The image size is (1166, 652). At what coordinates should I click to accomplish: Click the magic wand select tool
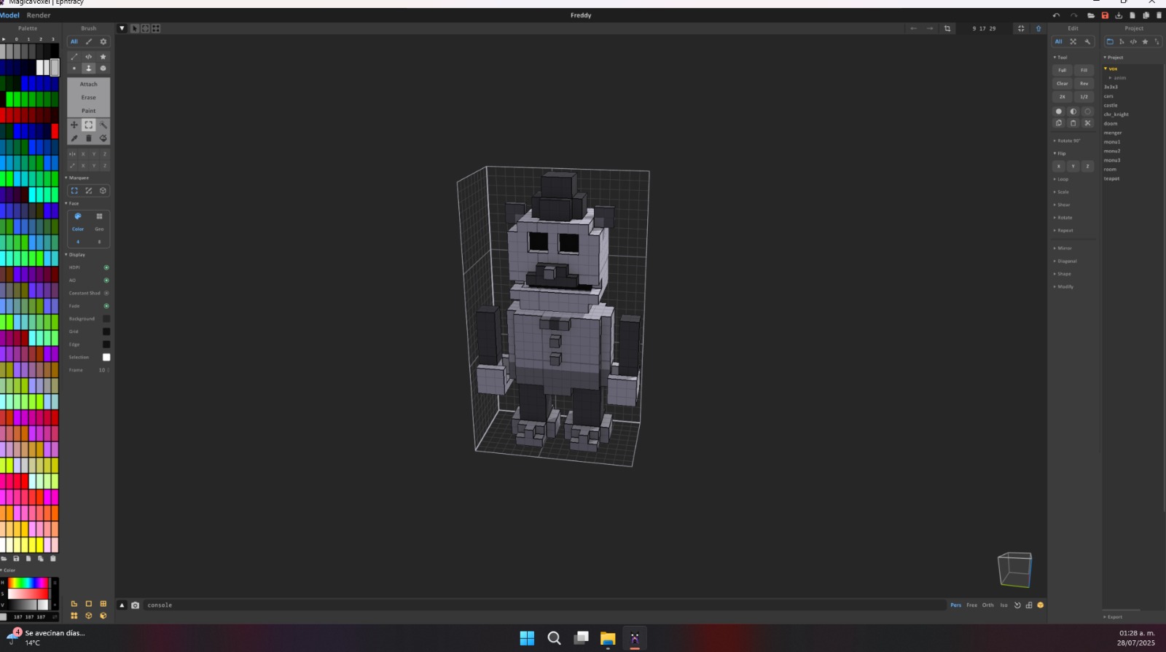click(103, 125)
